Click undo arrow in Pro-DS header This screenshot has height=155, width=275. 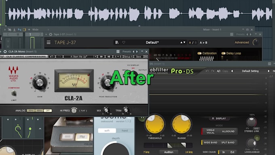207,71
